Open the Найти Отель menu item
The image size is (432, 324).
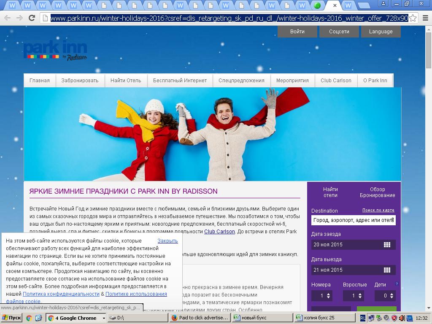coord(126,81)
